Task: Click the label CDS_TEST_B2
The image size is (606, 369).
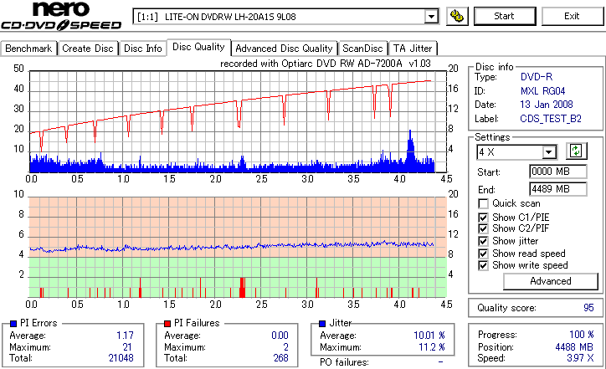Action: [x=551, y=119]
